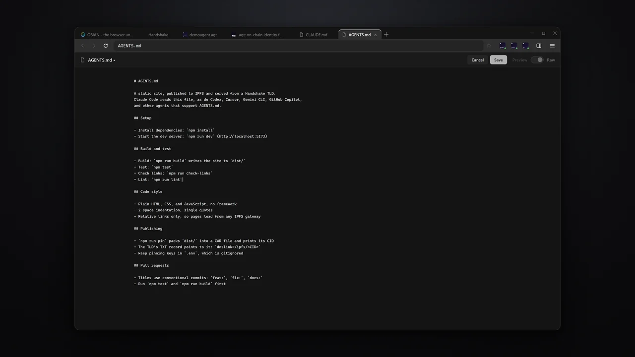Viewport: 635px width, 357px height.
Task: Click the '## Build and test' heading
Action: tap(152, 149)
